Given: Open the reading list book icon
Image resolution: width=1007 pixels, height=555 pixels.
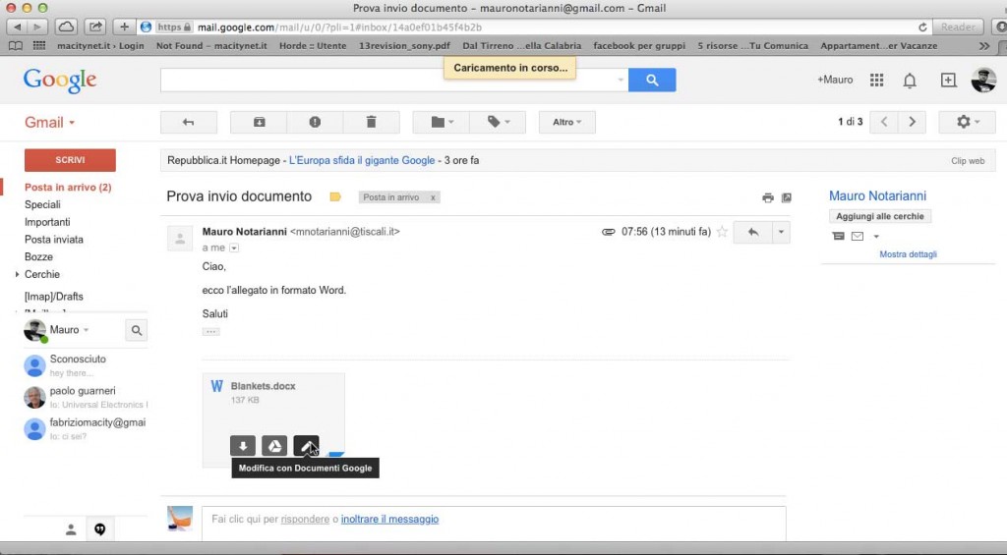Looking at the screenshot, I should (x=16, y=45).
